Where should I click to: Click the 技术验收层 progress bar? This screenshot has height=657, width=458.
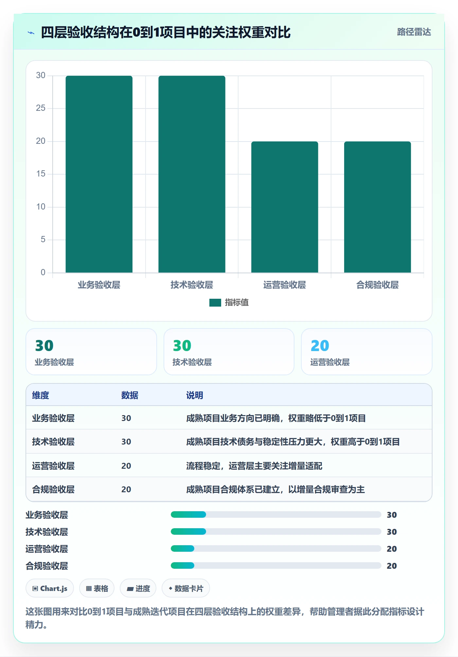(x=276, y=532)
